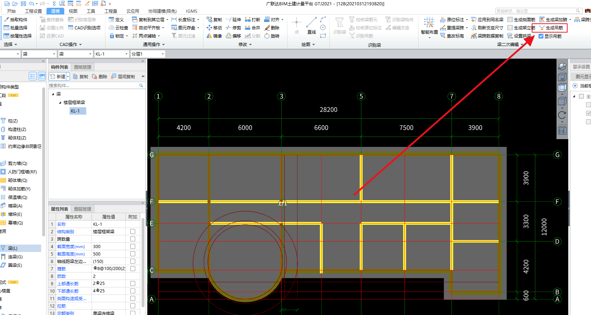Open CAD识别选项 settings
Screen dimensions: 591x315
84,28
